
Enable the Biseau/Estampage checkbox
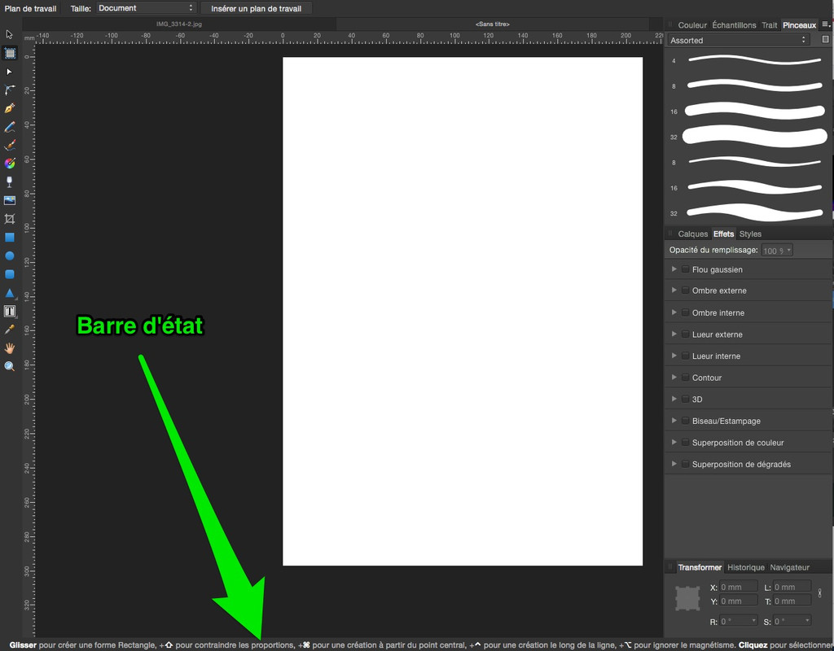(686, 421)
